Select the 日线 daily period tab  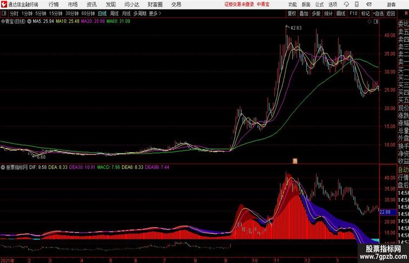click(102, 14)
